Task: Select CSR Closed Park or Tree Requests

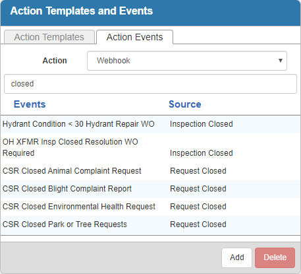Action: pyautogui.click(x=65, y=224)
